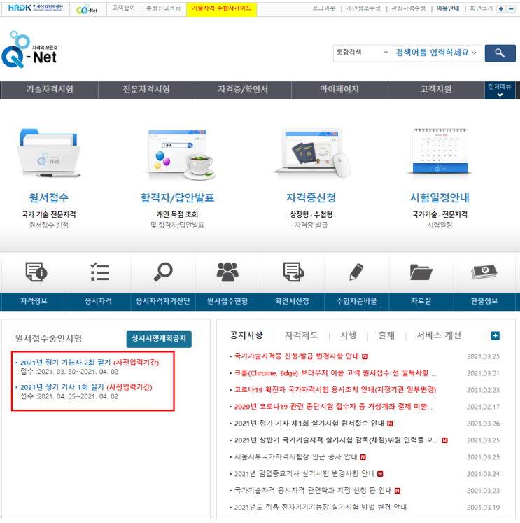Click the 환불정보 money icon

484,272
